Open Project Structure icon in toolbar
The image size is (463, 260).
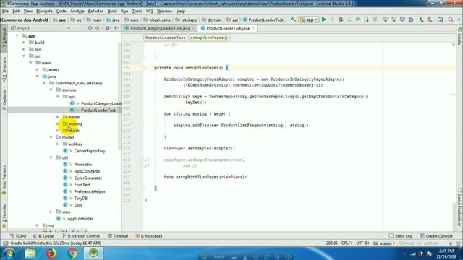(441, 19)
